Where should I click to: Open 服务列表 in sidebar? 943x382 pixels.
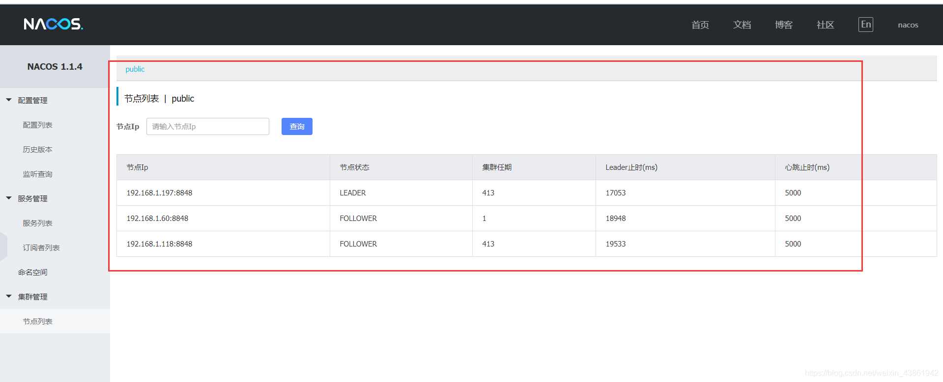(37, 223)
